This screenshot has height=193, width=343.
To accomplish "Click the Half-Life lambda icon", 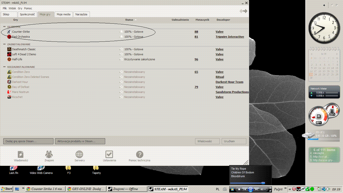I will (x=9, y=59).
